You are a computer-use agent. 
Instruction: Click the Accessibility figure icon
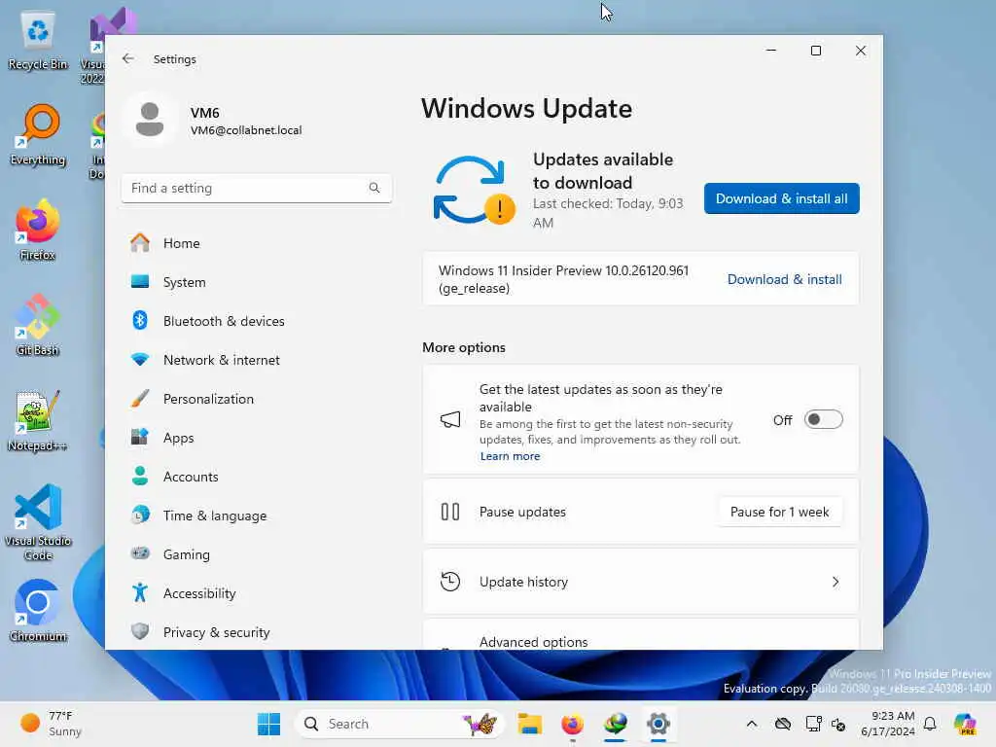coord(140,592)
